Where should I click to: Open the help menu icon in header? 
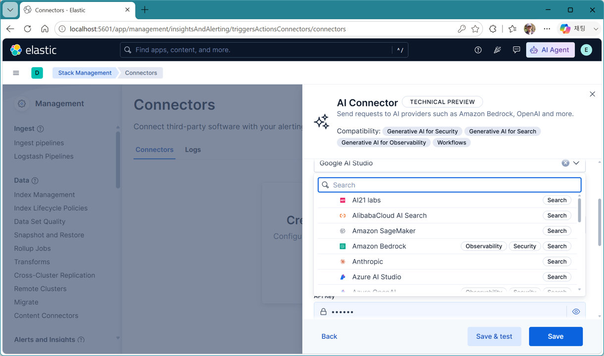pos(478,50)
